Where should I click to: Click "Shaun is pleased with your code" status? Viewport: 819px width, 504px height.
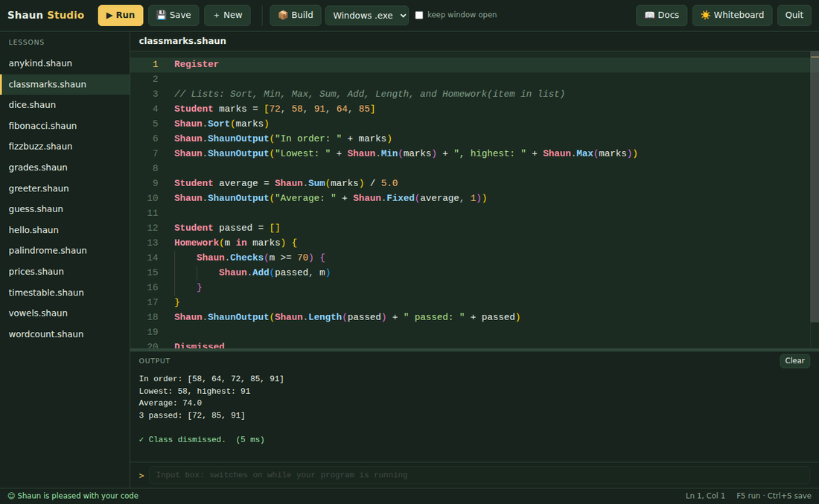78,496
